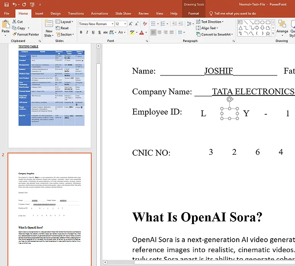Viewport: 295px width, 266px height.
Task: Toggle italic formatting
Action: [87, 32]
